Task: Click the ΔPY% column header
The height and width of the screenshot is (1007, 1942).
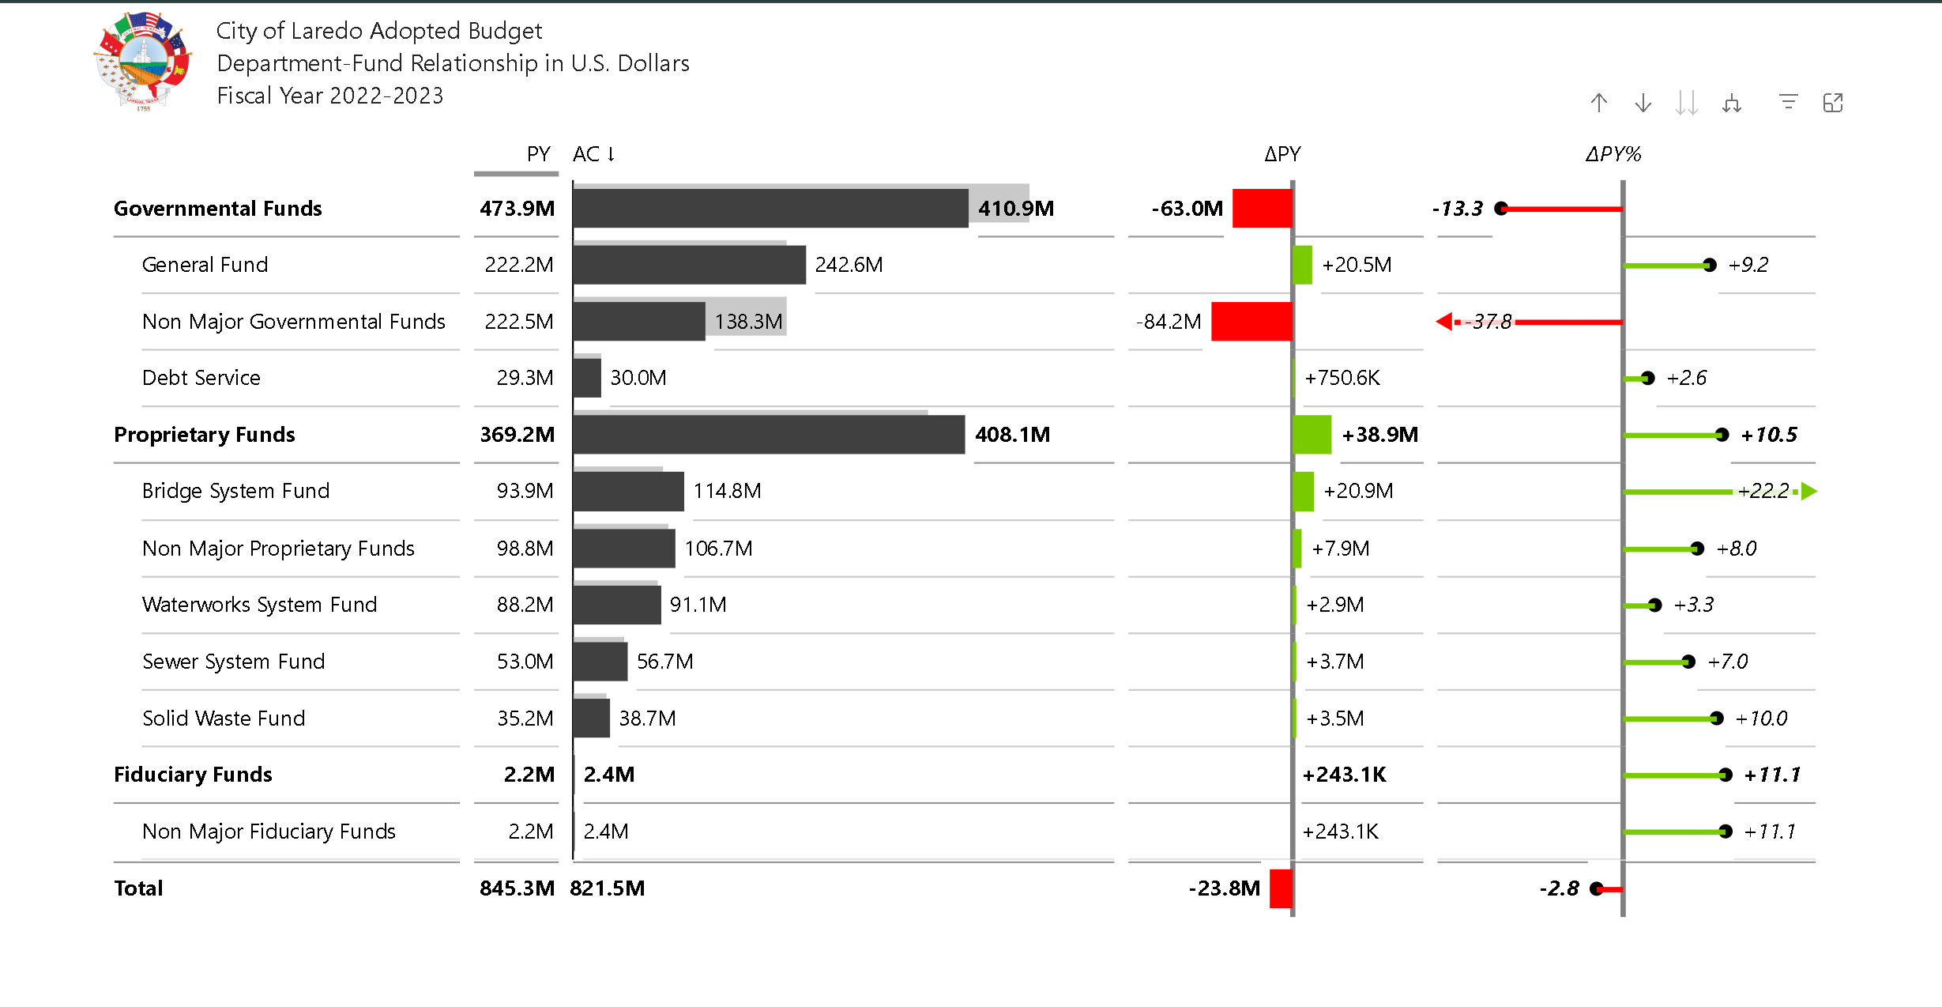Action: pos(1613,153)
